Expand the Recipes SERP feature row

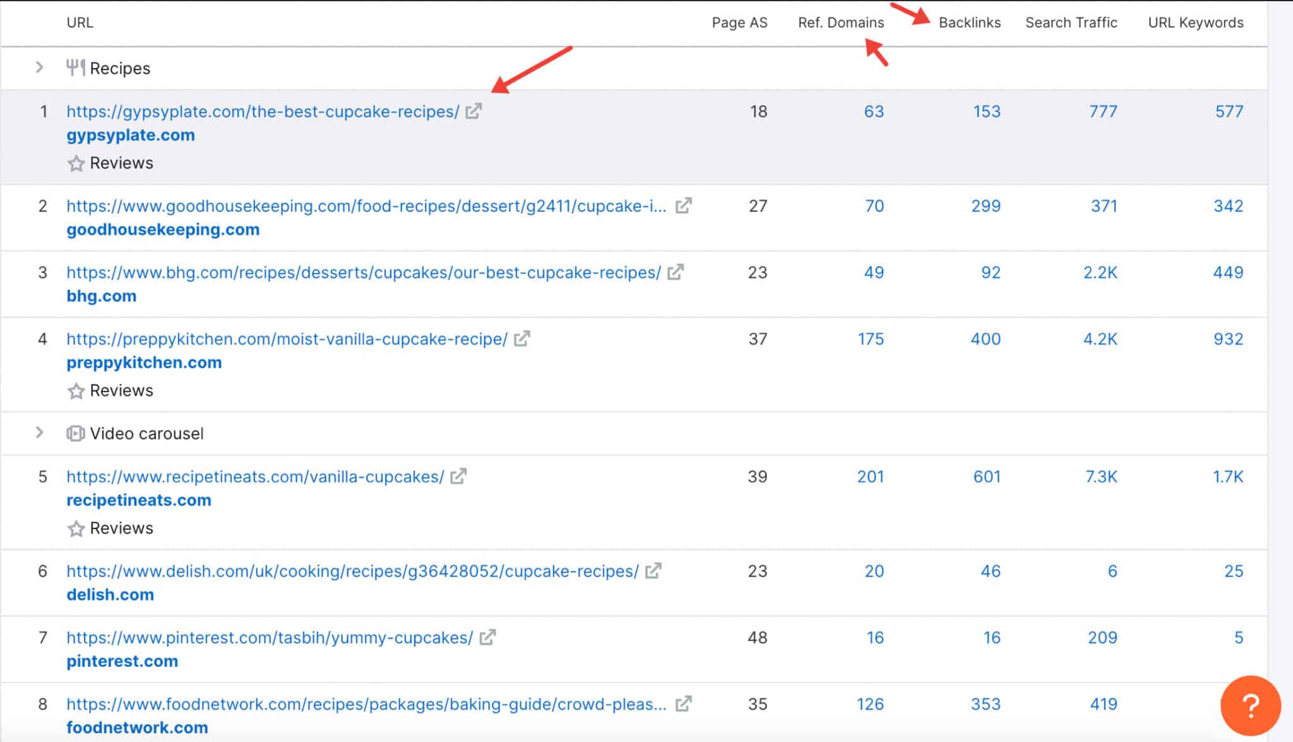click(39, 67)
